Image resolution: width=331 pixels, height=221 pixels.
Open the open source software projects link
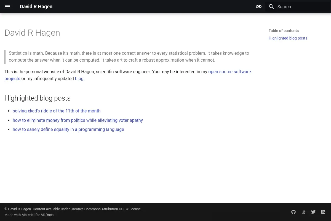click(x=128, y=75)
